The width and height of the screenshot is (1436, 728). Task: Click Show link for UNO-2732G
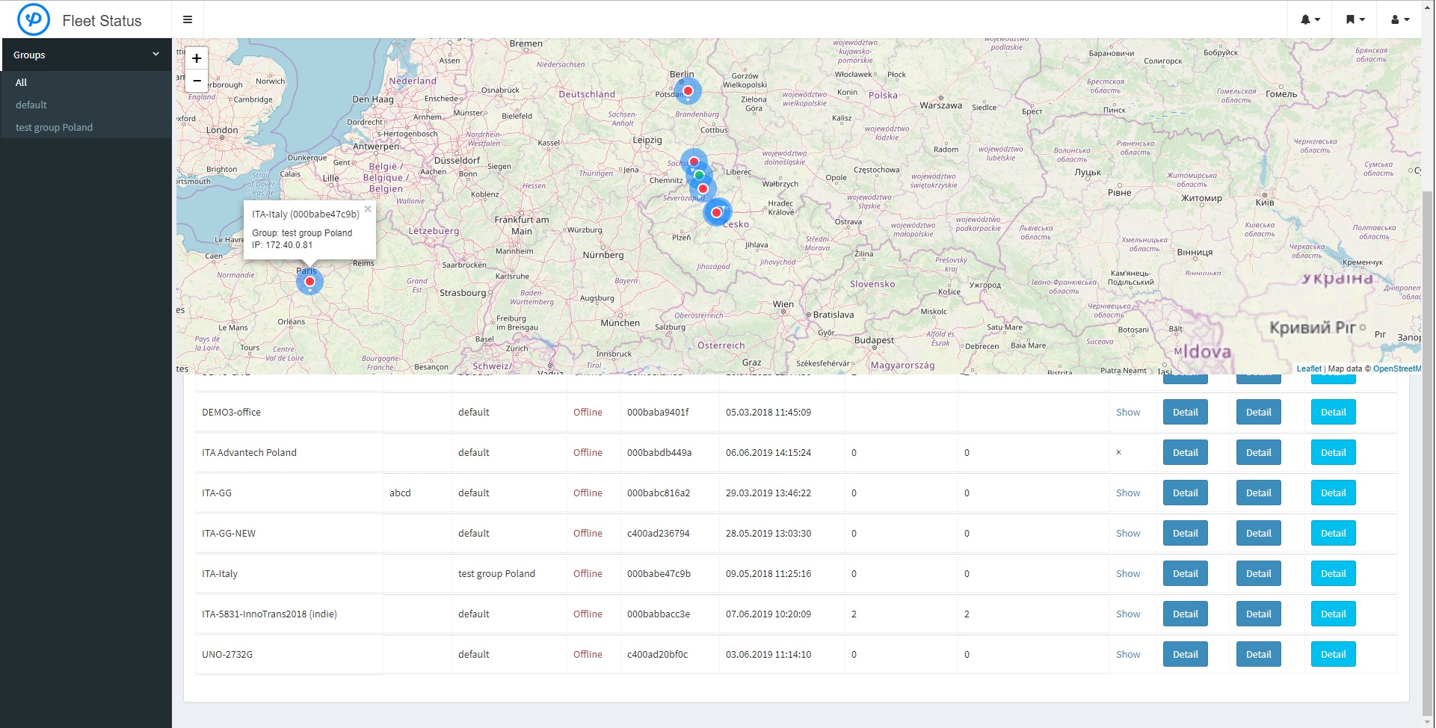click(1128, 654)
